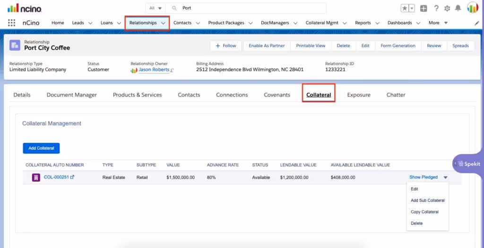Open the record Contacts tab

click(189, 95)
